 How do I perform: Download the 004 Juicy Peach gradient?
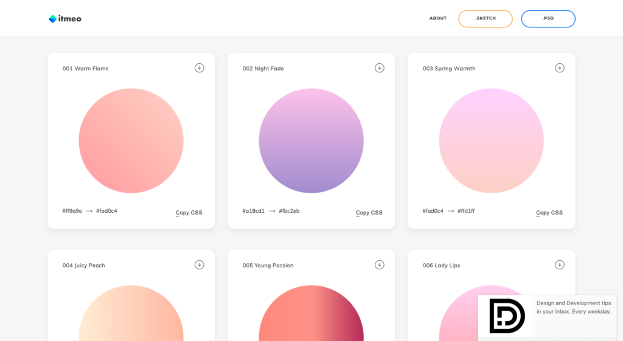200,265
